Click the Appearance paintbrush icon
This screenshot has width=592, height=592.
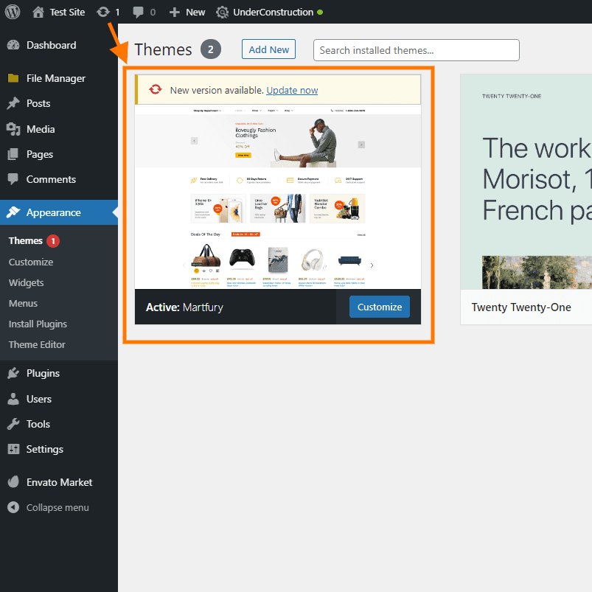(x=13, y=212)
